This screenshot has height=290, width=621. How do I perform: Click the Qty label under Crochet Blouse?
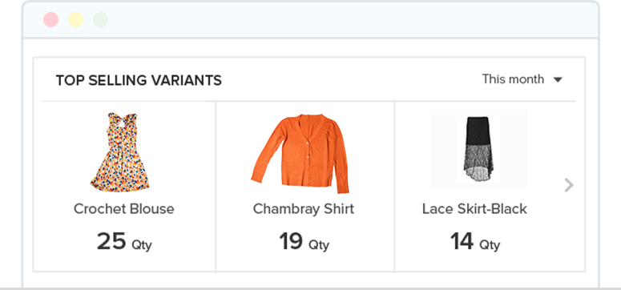[x=142, y=245]
